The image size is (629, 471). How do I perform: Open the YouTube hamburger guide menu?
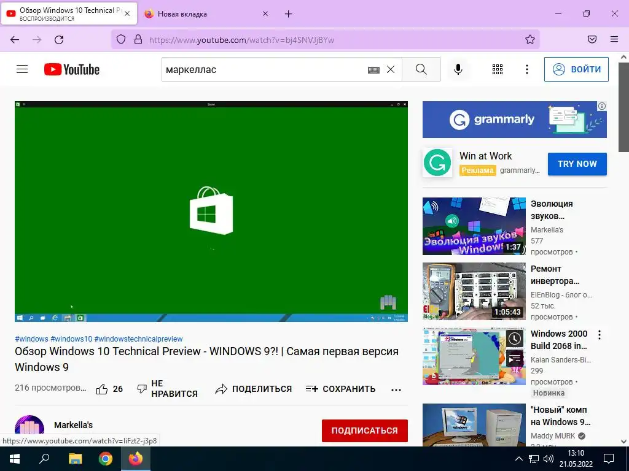22,69
